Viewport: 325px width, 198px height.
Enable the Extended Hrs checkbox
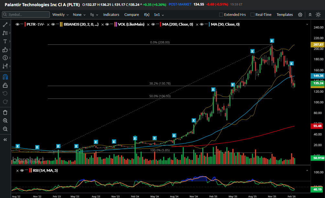(221, 15)
